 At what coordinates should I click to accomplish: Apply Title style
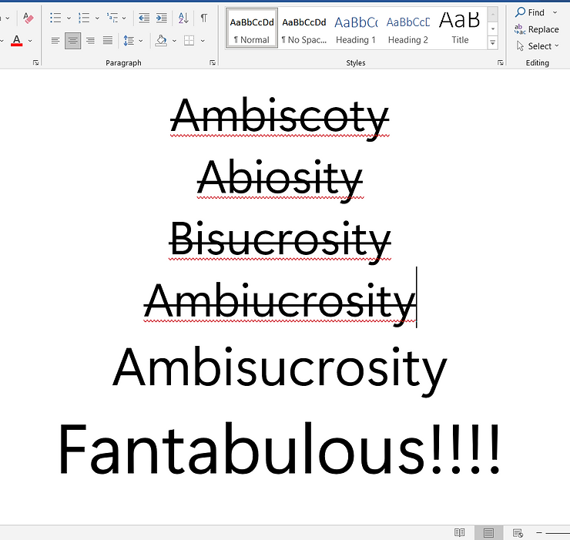pyautogui.click(x=460, y=29)
